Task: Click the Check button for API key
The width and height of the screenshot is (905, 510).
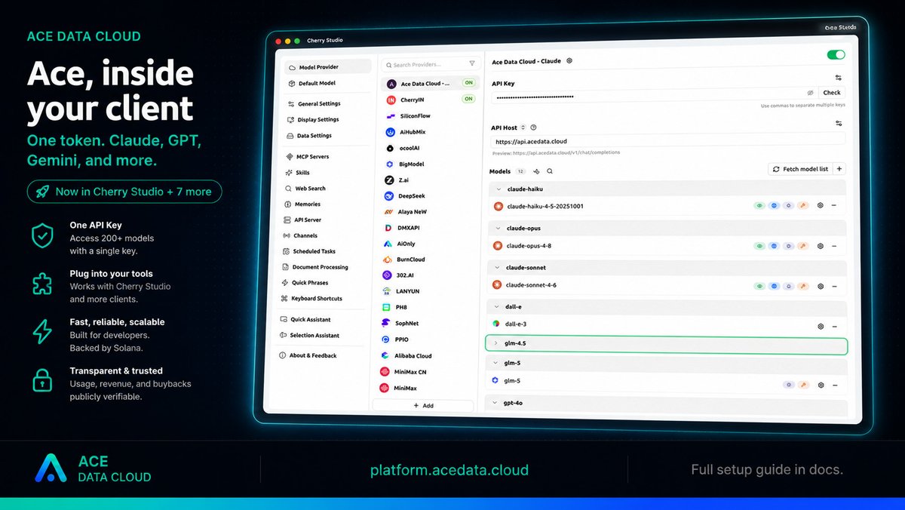Action: click(832, 93)
